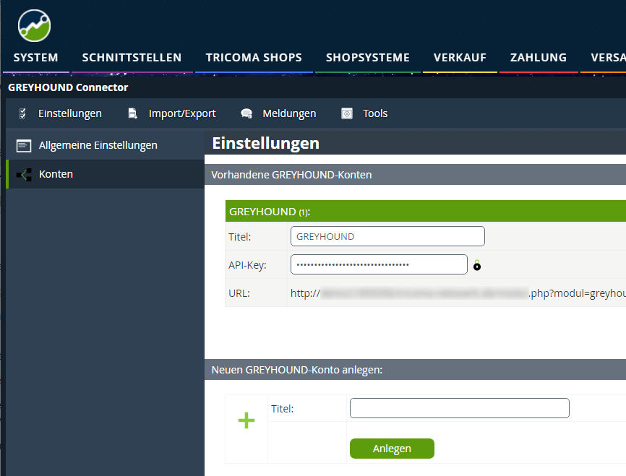Focus the masked API-Key field
The image size is (626, 476).
click(379, 264)
